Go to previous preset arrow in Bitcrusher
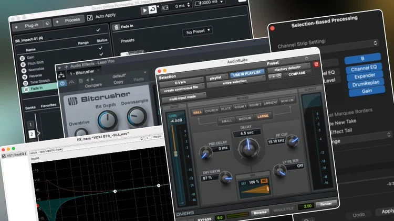 coord(87,80)
